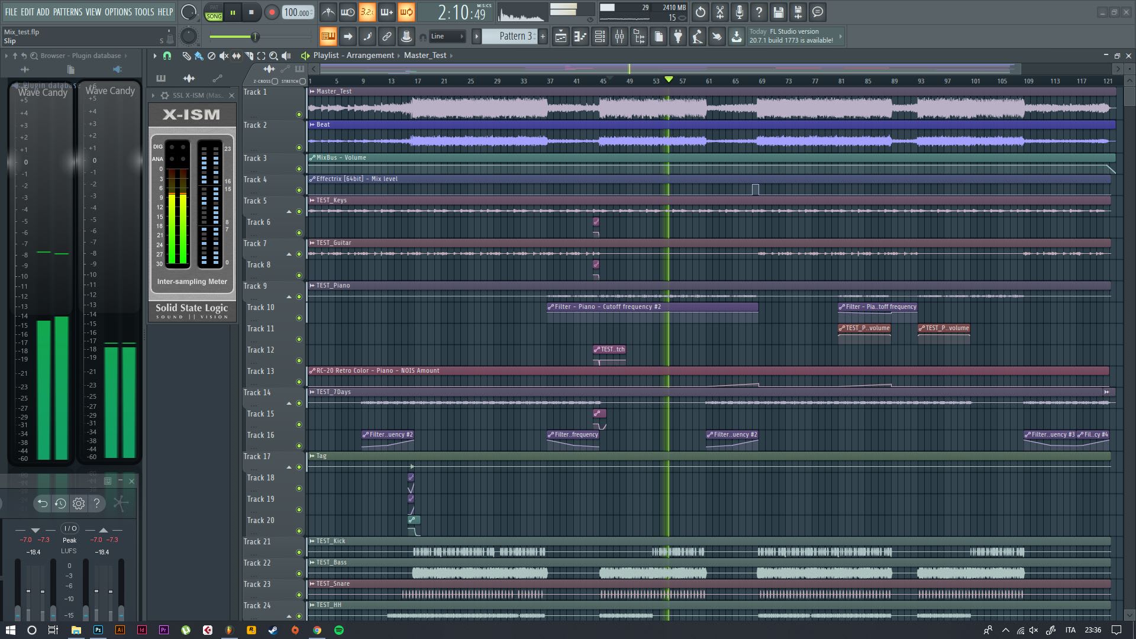Select the playlist zoom tool
1136x639 pixels.
[x=273, y=56]
